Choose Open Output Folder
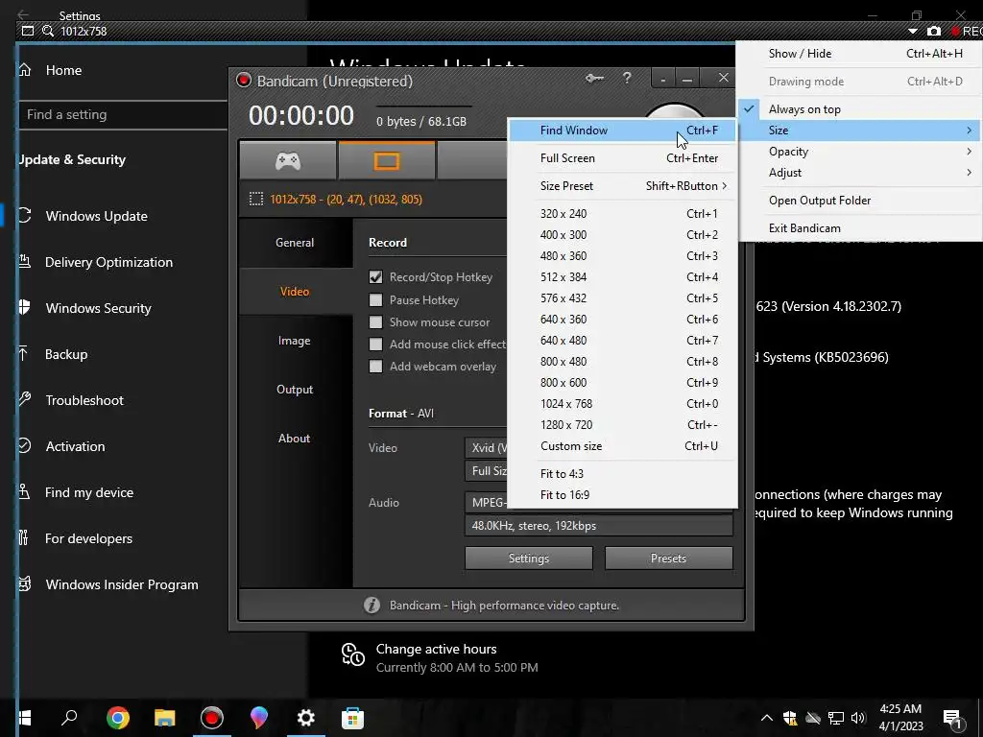Viewport: 983px width, 737px height. [859, 201]
